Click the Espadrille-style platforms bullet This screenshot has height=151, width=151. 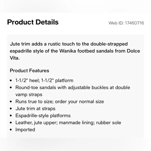click(43, 116)
